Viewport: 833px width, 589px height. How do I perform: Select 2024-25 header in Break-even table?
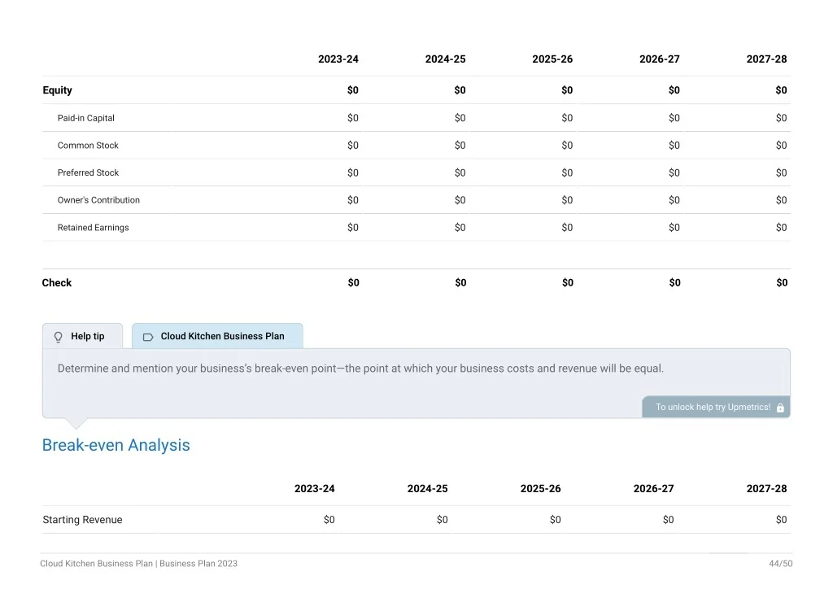point(428,489)
